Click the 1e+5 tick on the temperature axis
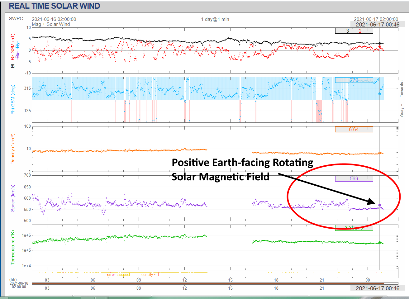 coord(26,250)
